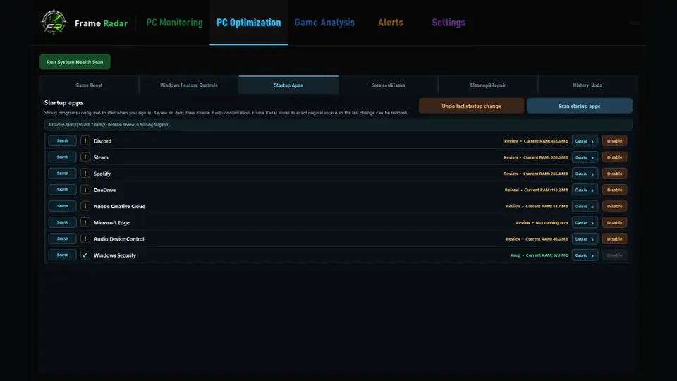Click the Microsoft Edge name
The height and width of the screenshot is (381, 677).
coord(111,223)
